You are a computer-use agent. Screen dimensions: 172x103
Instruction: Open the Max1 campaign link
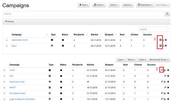coord(14,46)
